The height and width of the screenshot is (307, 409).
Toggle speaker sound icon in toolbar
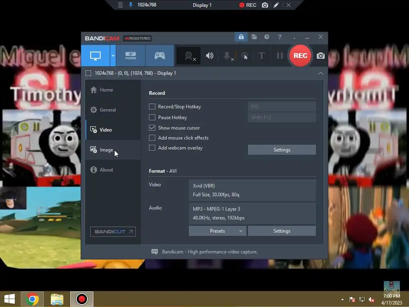pyautogui.click(x=209, y=56)
